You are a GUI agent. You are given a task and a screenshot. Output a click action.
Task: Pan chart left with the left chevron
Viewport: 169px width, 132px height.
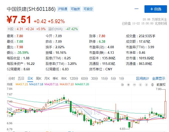[140, 85]
